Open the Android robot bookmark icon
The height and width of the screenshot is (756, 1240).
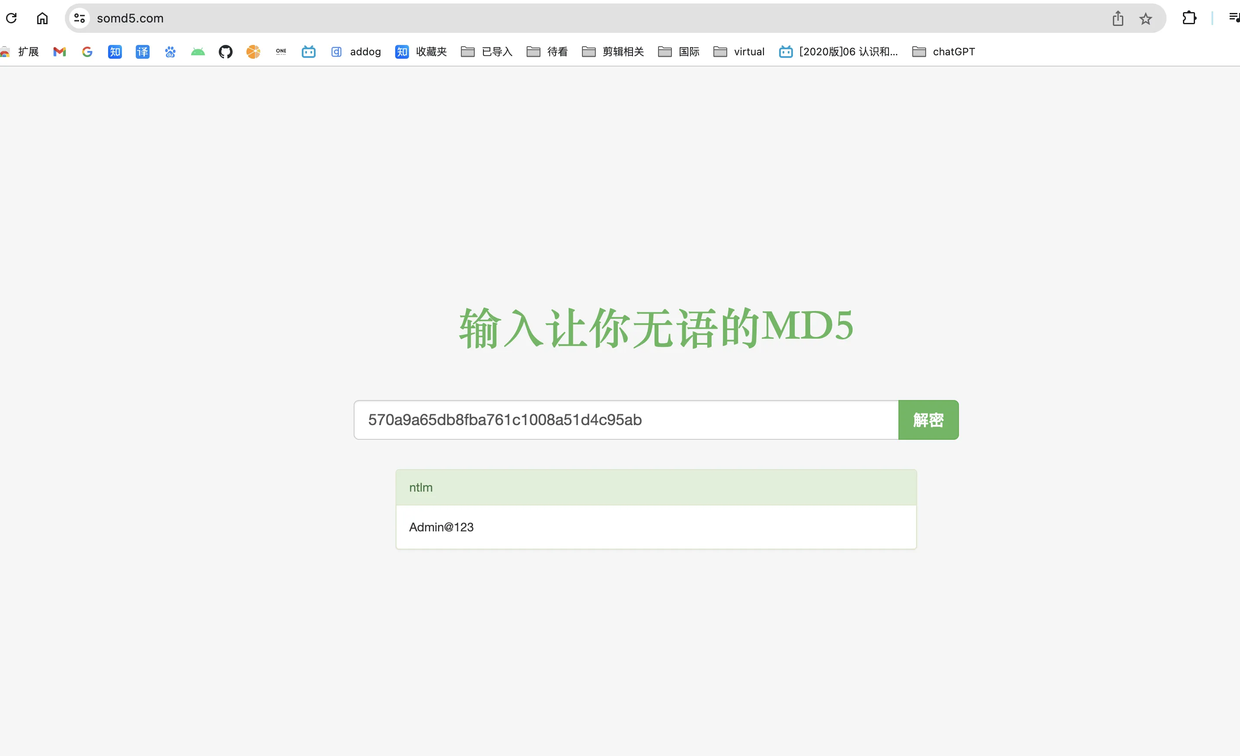coord(198,51)
